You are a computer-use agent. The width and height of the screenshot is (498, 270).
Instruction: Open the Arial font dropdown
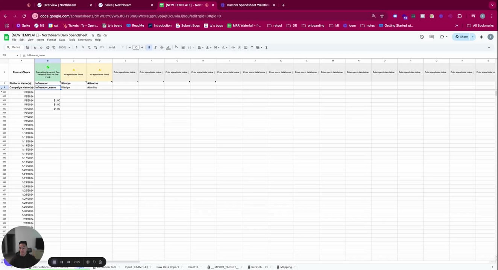coord(116,48)
